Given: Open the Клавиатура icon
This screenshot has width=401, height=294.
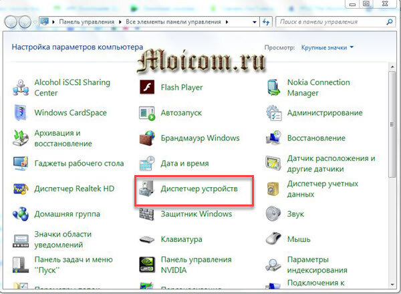Looking at the screenshot, I should point(147,240).
